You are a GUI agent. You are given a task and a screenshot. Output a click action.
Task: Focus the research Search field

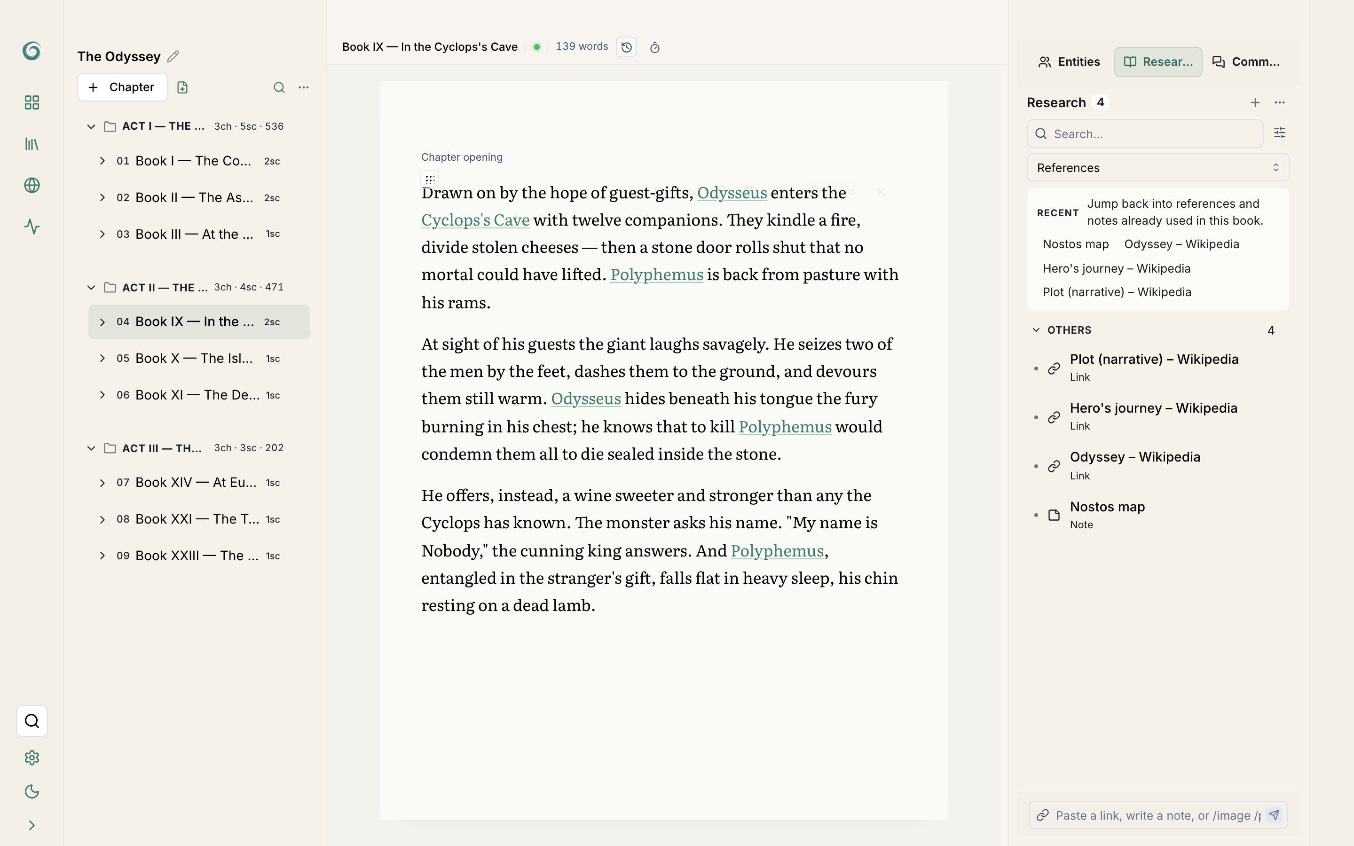click(x=1145, y=134)
